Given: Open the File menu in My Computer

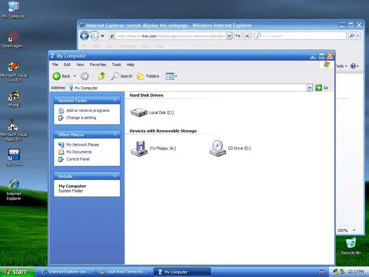Looking at the screenshot, I should point(55,65).
